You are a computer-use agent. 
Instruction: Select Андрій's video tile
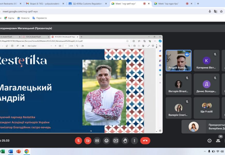[x=178, y=60]
